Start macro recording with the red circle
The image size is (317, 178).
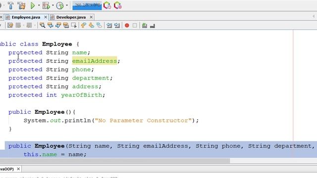click(127, 25)
